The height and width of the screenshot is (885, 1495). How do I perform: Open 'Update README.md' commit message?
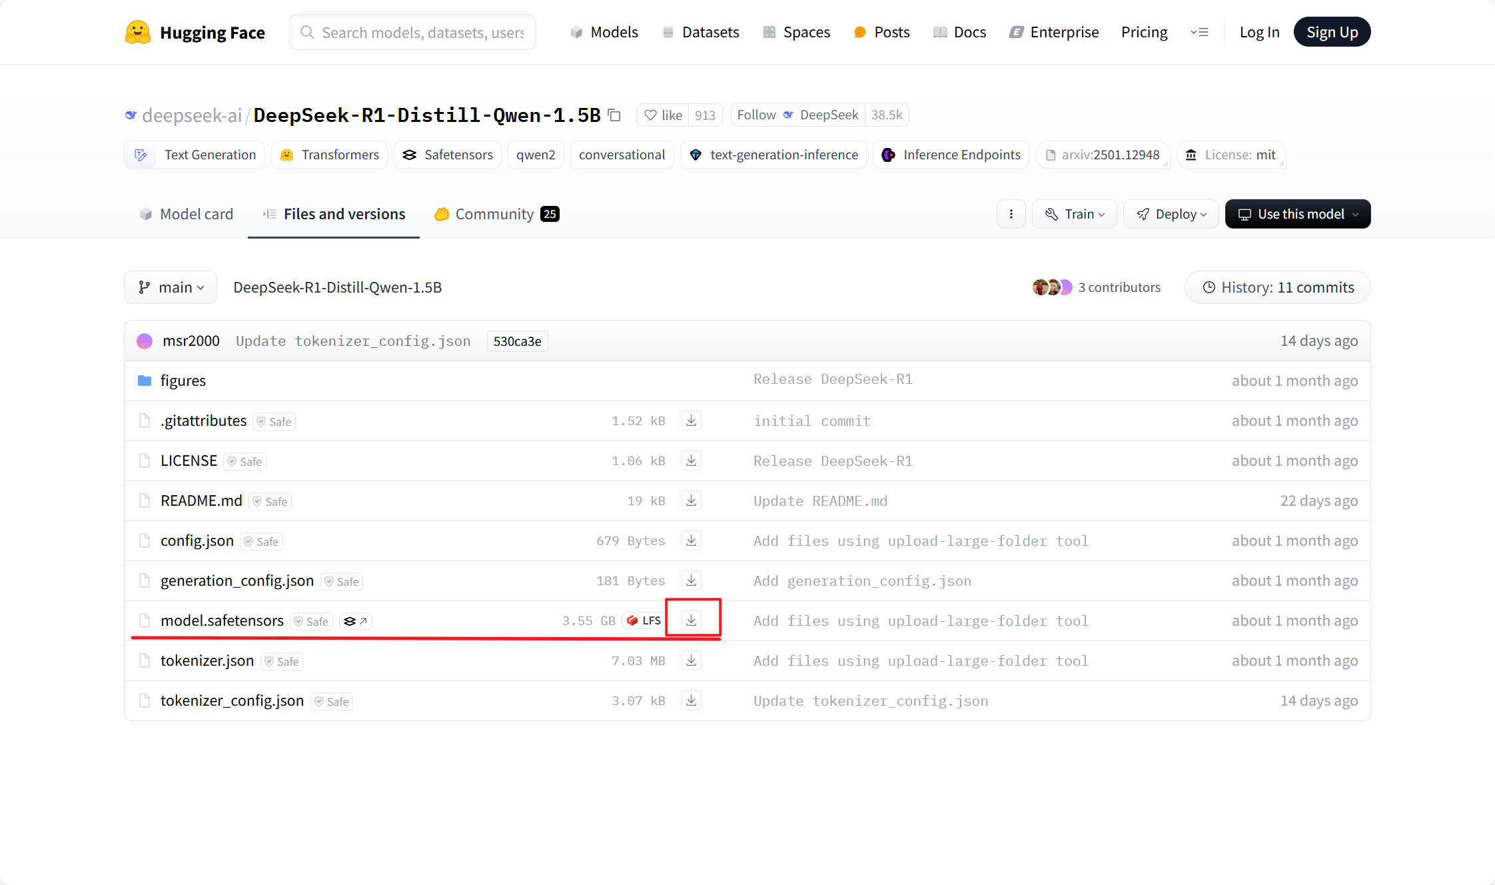coord(820,500)
